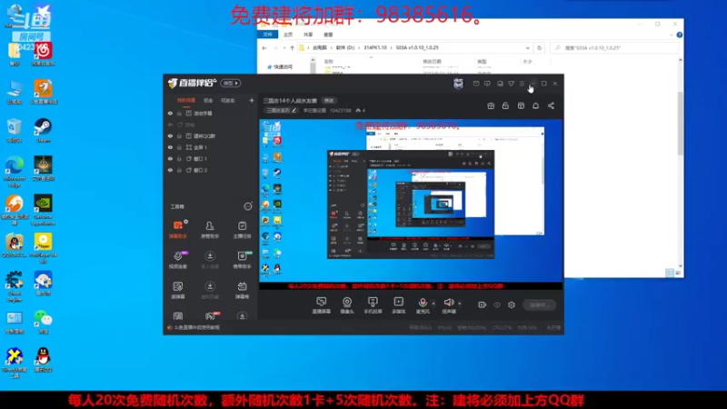
Task: Open 弹幕秀 tool
Action: pos(242,290)
